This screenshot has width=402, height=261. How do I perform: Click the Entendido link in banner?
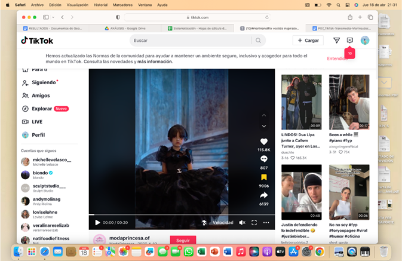[x=337, y=59]
